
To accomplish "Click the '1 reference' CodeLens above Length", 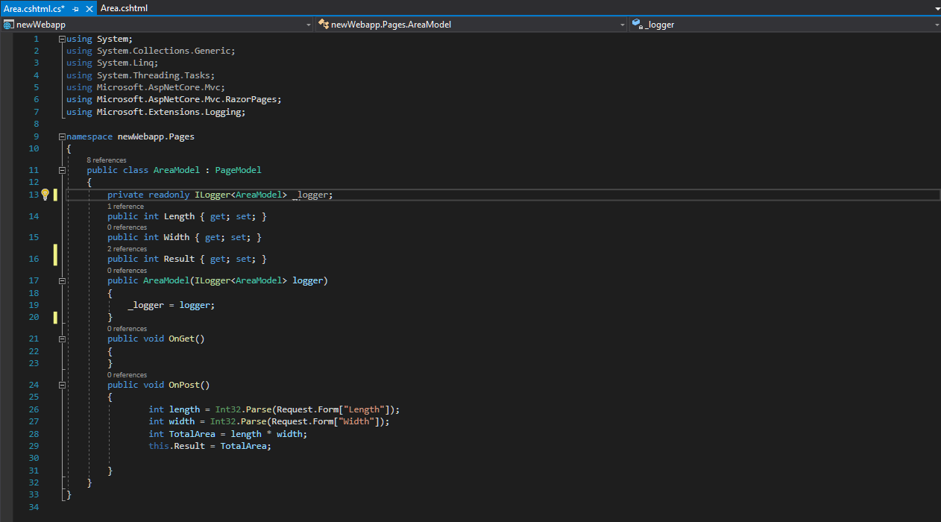I will pyautogui.click(x=125, y=207).
